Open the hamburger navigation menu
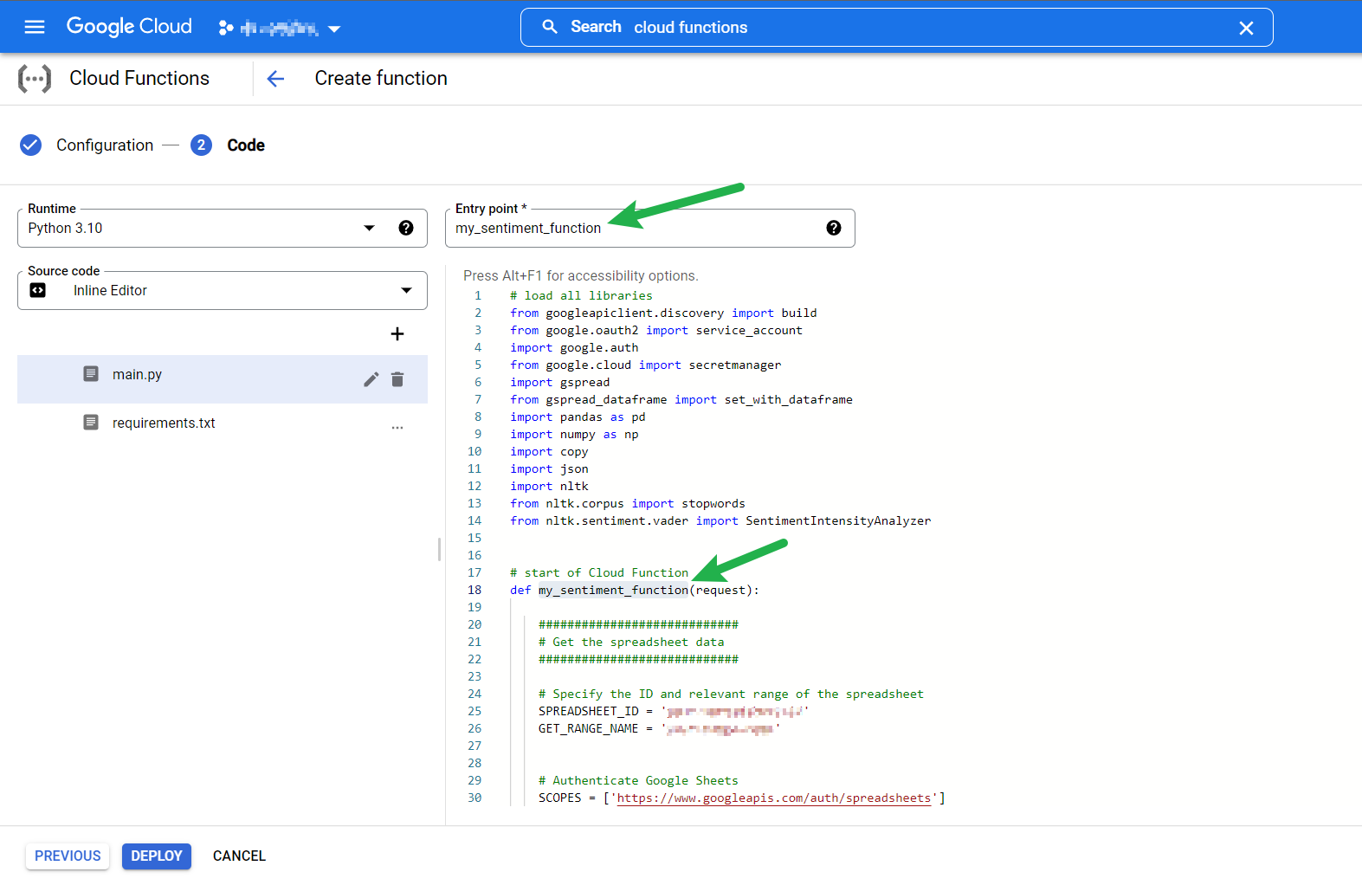Viewport: 1362px width, 885px height. (35, 27)
